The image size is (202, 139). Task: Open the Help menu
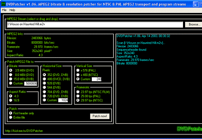click(x=12, y=10)
